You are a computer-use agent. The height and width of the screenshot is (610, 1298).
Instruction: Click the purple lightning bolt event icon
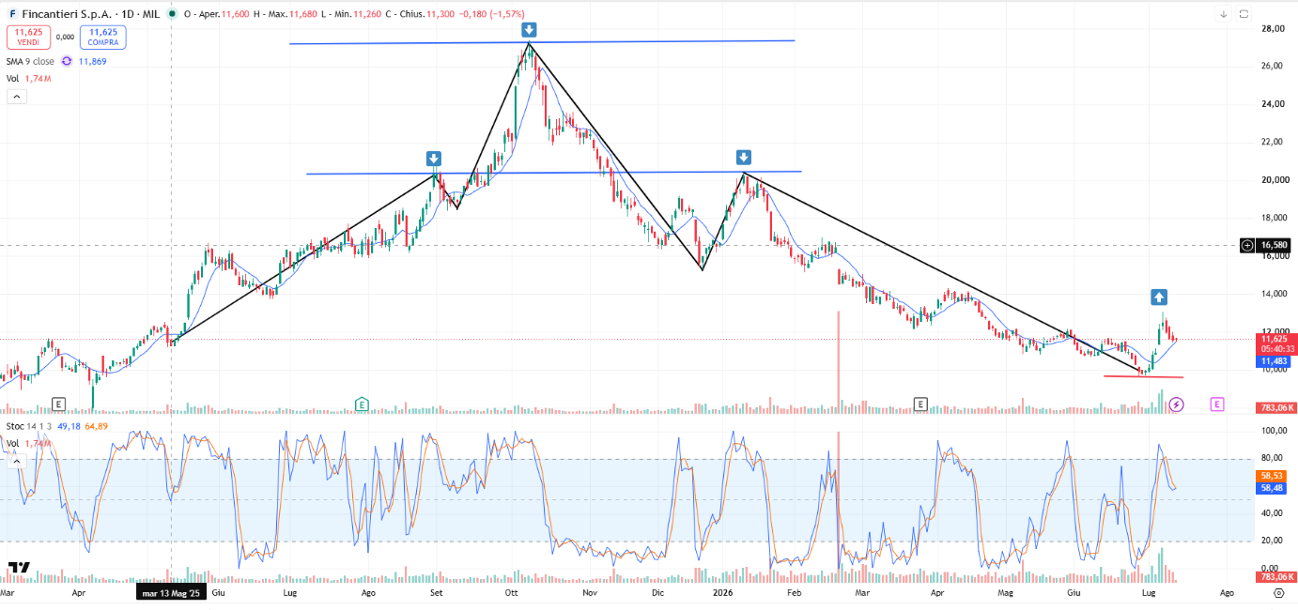click(1176, 404)
